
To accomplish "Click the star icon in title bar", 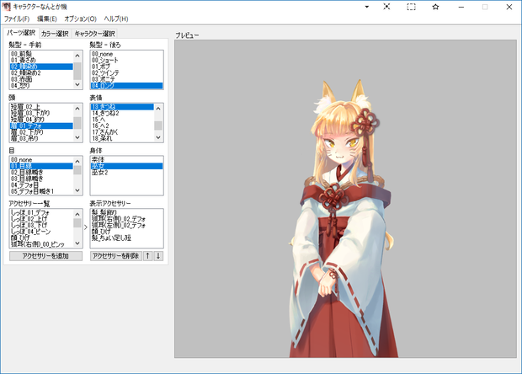I will (435, 7).
